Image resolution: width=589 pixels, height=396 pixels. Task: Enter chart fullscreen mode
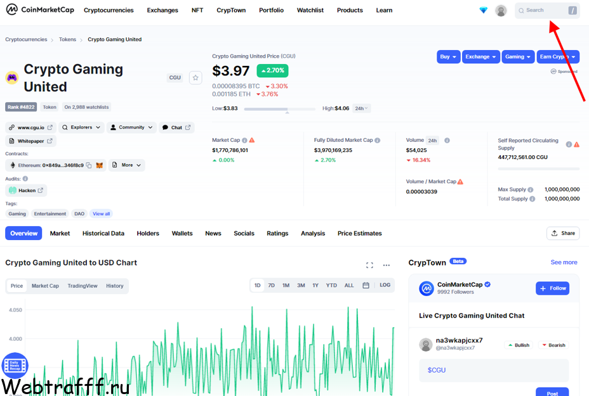click(369, 265)
